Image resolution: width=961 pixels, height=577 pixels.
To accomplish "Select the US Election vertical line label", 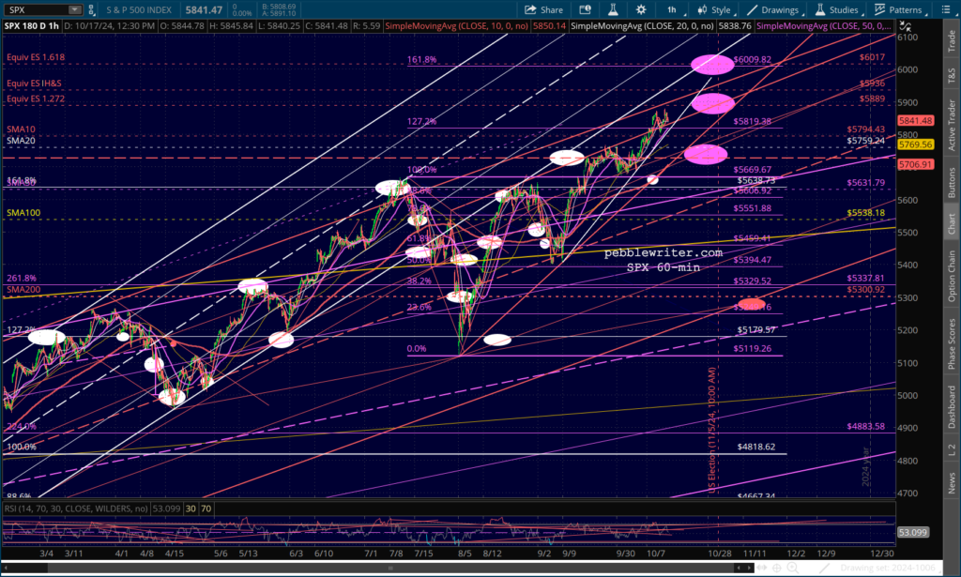I will point(711,430).
